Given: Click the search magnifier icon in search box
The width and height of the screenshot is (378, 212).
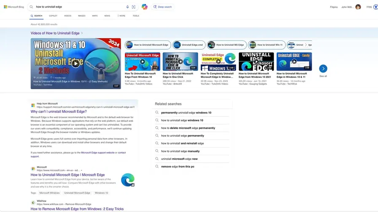Looking at the screenshot, I should click(31, 7).
